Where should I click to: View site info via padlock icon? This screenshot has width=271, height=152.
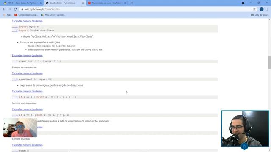coord(22,9)
